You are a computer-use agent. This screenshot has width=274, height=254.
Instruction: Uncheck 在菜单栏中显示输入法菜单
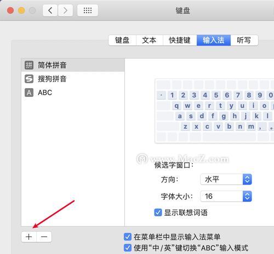coord(128,237)
